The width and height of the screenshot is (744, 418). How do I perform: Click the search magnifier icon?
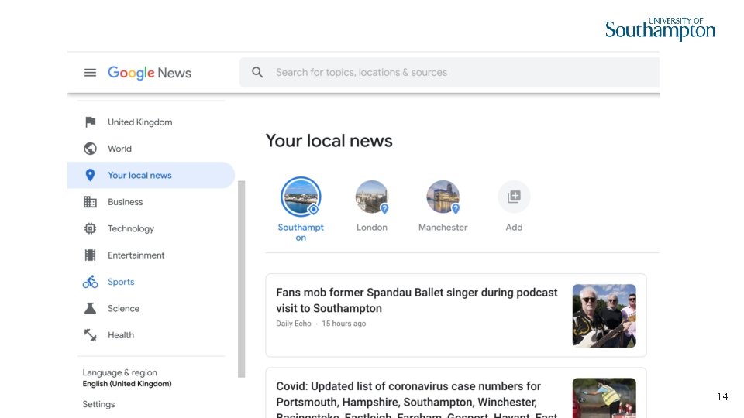click(x=257, y=72)
